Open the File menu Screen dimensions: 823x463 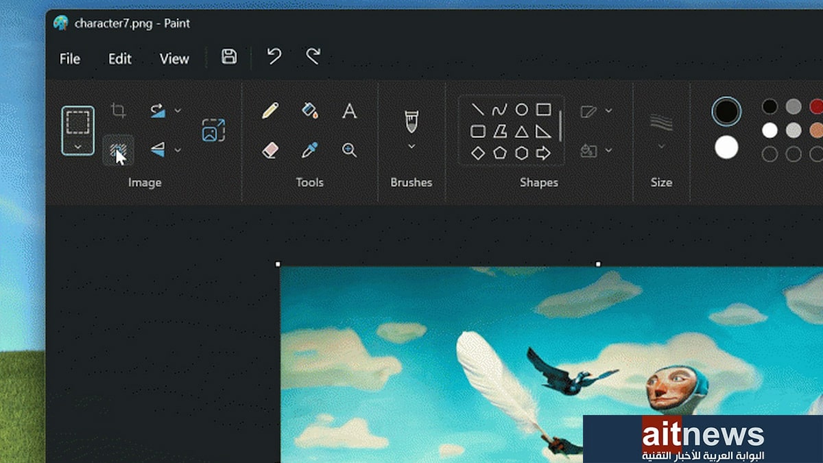70,59
